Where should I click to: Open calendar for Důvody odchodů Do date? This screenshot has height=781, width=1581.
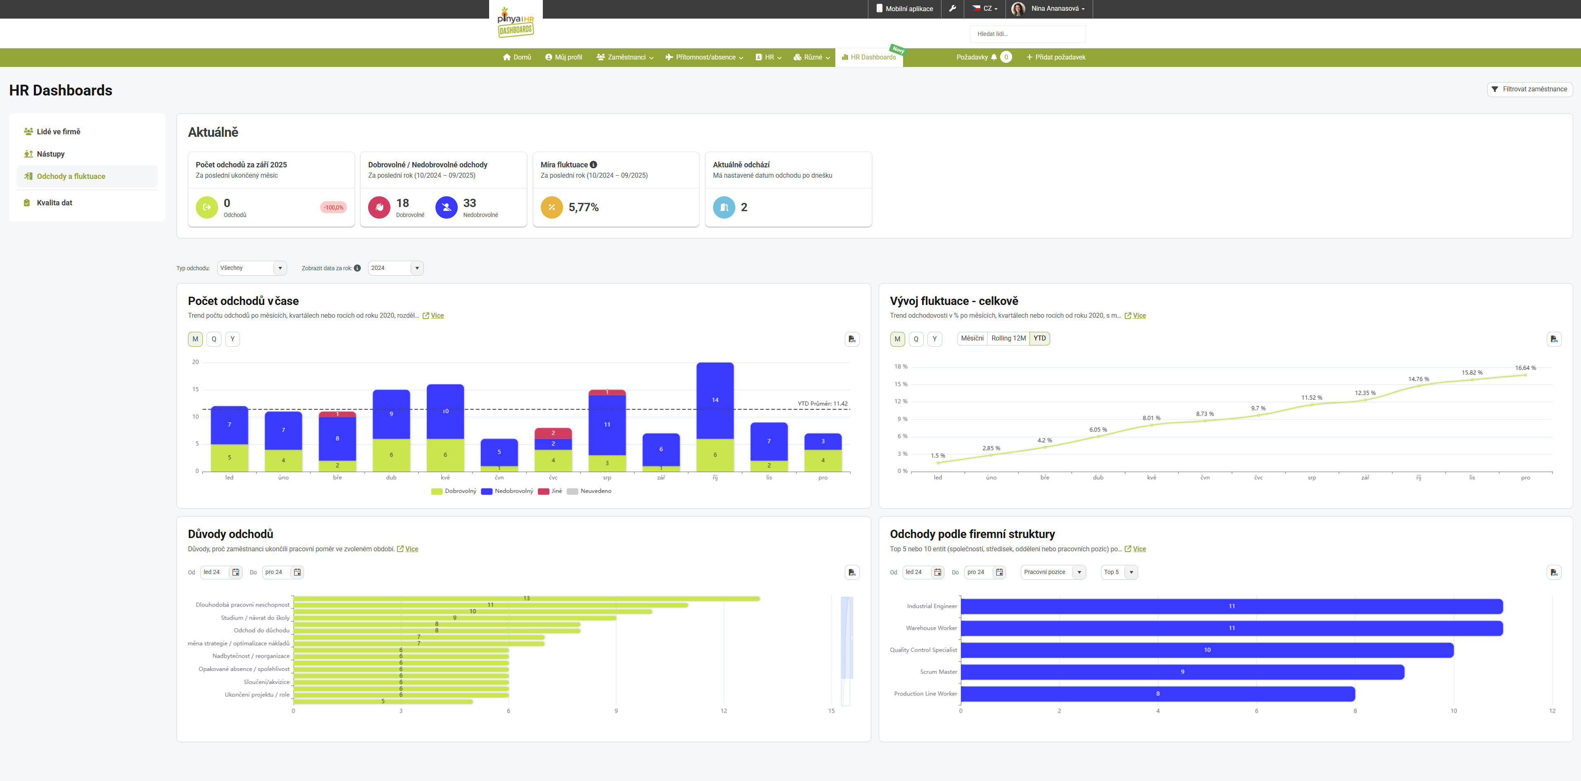297,572
